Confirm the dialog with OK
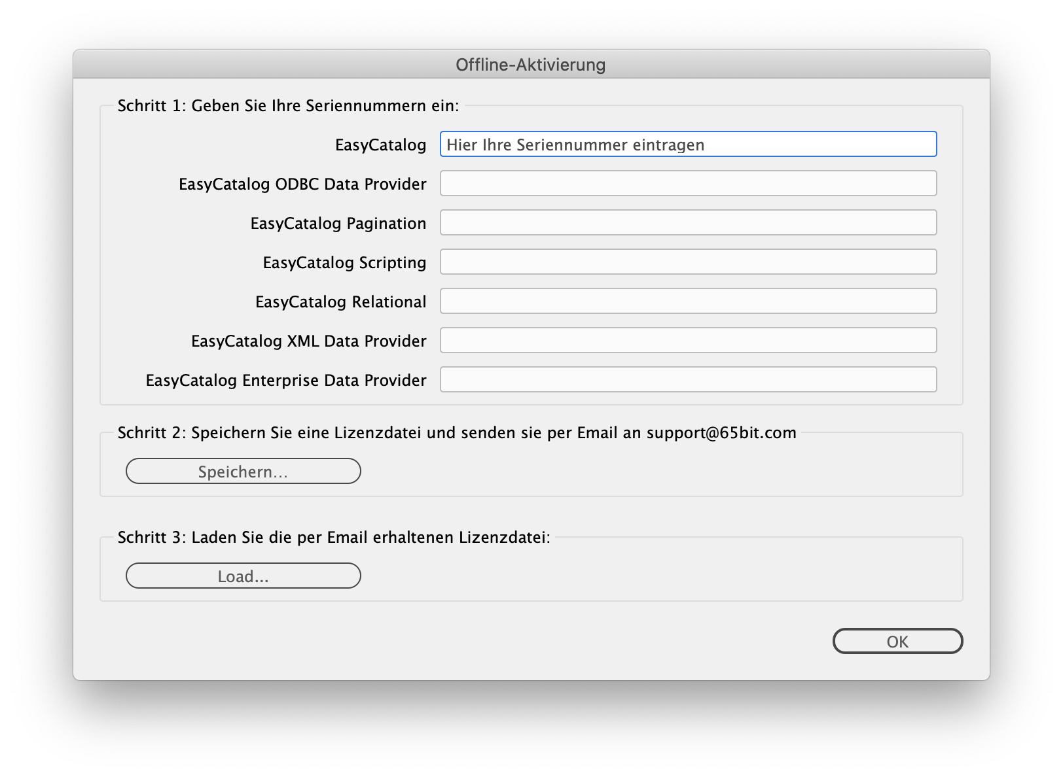1063x777 pixels. [897, 642]
